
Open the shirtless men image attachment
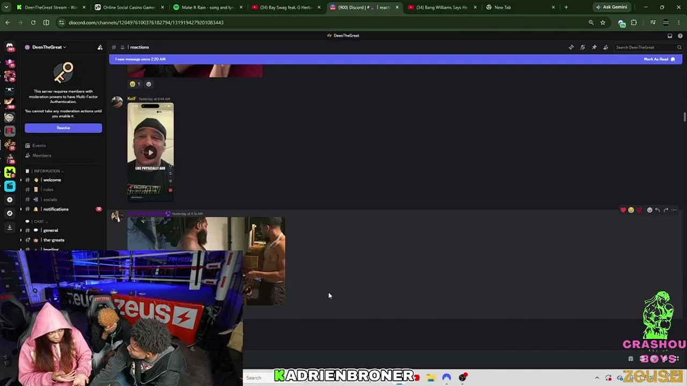point(206,261)
